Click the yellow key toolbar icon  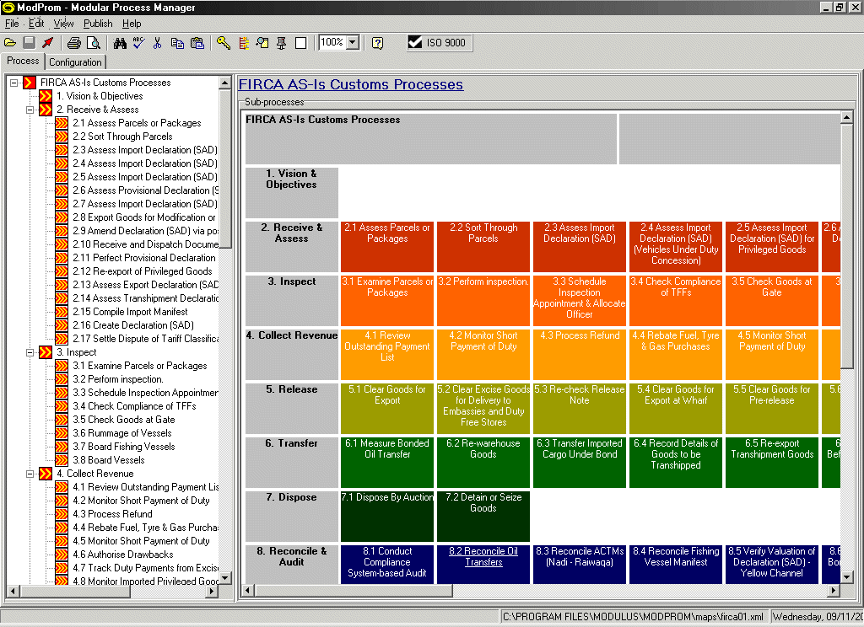coord(223,43)
